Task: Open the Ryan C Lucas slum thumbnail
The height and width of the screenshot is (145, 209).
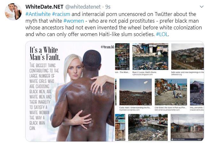Action: click(x=150, y=57)
